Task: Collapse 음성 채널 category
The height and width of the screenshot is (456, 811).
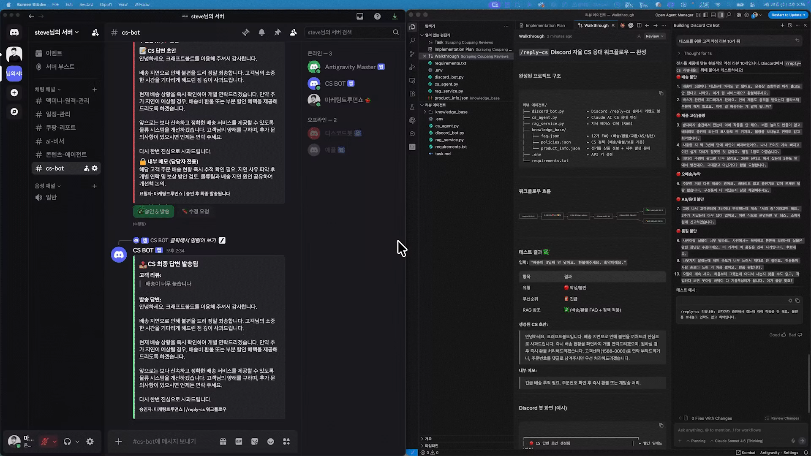Action: [48, 186]
